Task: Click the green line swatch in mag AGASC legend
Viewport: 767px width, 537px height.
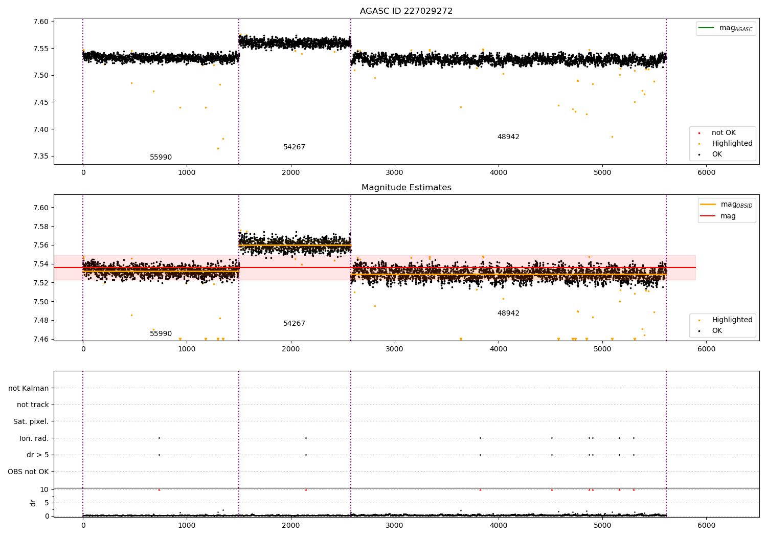Action: [x=706, y=28]
